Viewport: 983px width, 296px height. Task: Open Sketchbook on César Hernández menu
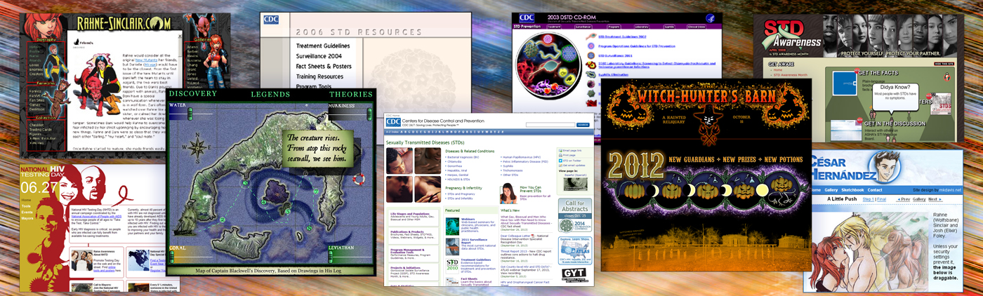click(852, 190)
